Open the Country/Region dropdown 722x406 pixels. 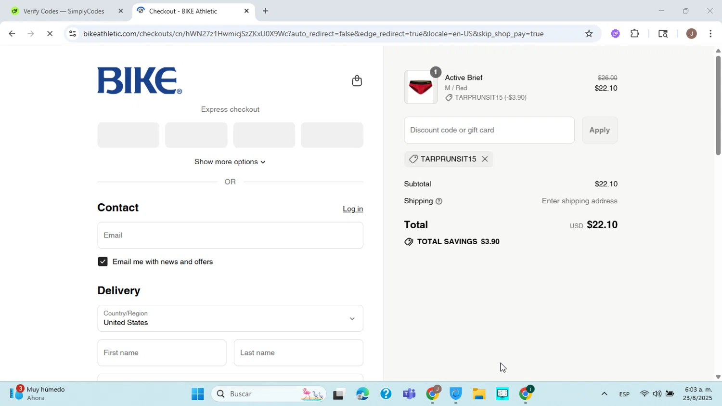[230, 318]
